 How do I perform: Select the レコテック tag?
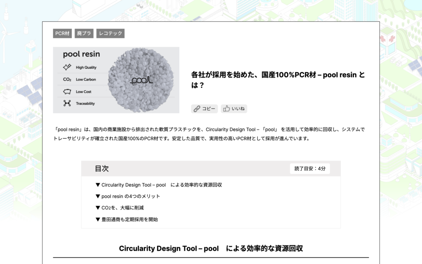tap(110, 33)
